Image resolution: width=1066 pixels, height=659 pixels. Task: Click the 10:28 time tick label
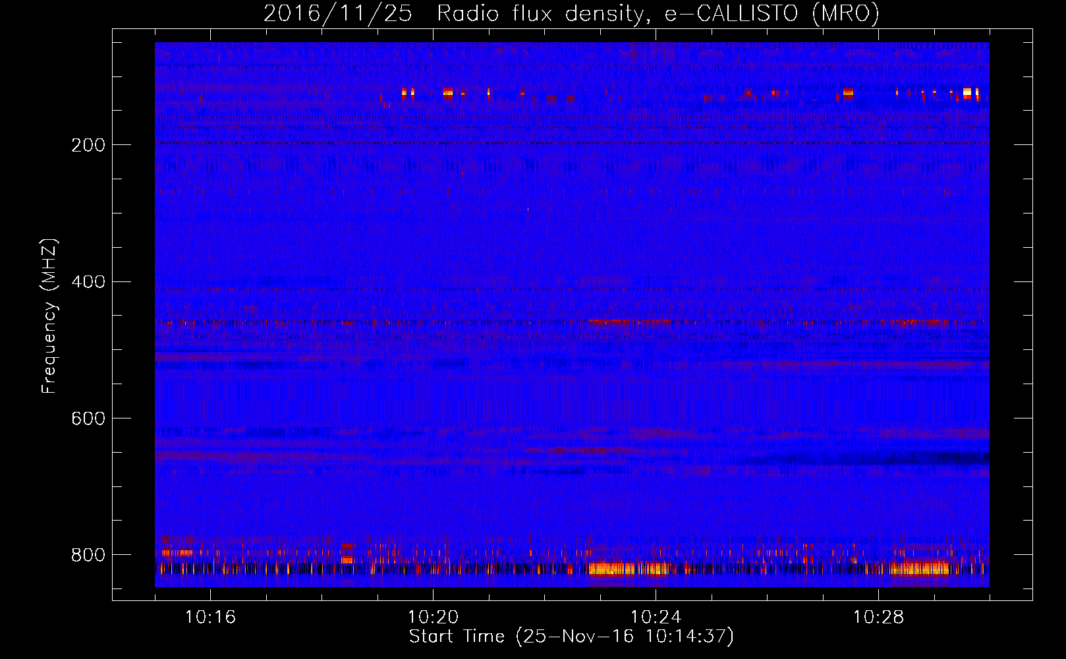click(878, 617)
